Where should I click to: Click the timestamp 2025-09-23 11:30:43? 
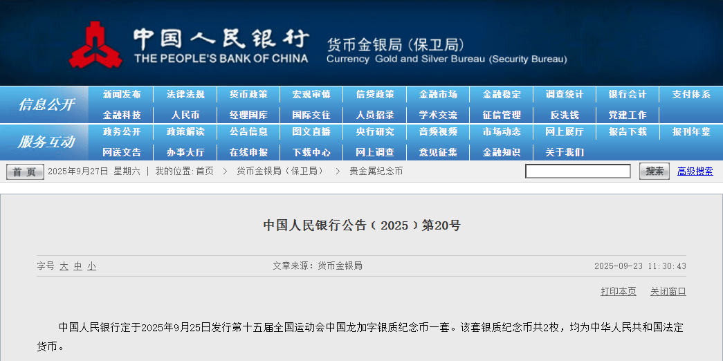click(640, 266)
